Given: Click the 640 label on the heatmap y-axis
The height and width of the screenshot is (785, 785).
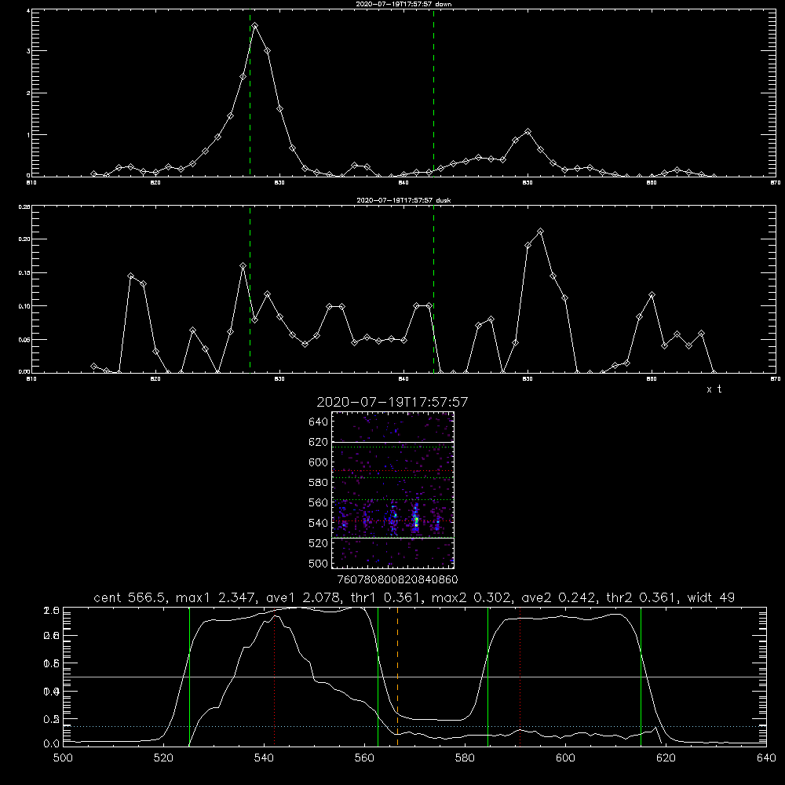Looking at the screenshot, I should click(x=319, y=422).
